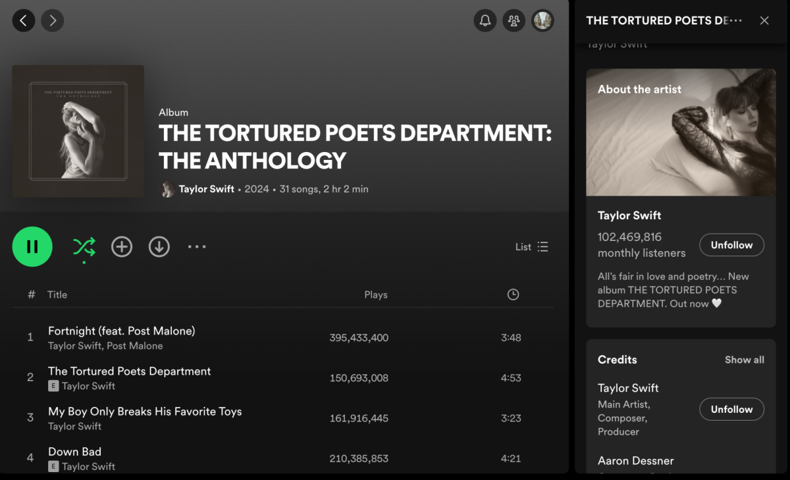The image size is (790, 480).
Task: Click the Title column header
Action: (57, 295)
